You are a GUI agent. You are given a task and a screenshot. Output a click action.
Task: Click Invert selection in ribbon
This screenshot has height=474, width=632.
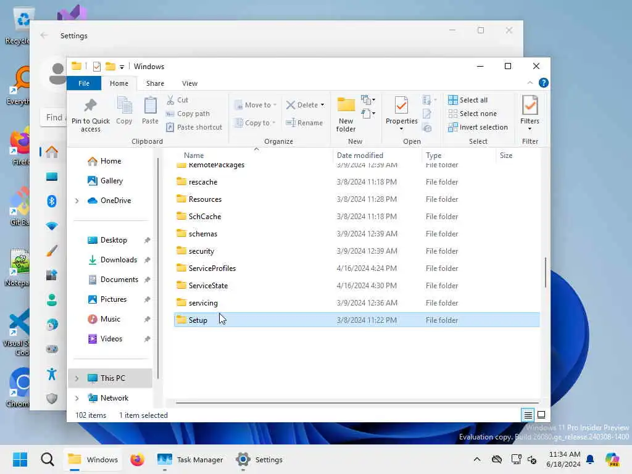pos(478,127)
